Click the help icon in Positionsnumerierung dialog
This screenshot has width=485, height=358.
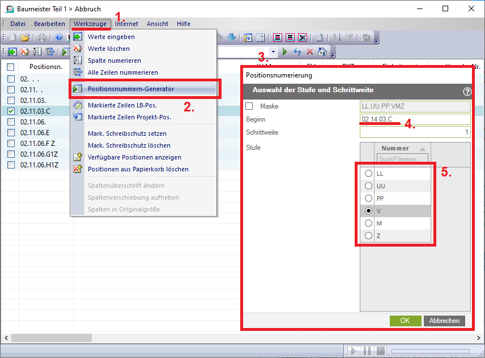pyautogui.click(x=467, y=91)
